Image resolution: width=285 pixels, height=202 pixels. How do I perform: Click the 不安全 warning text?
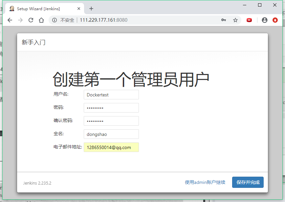[67, 20]
